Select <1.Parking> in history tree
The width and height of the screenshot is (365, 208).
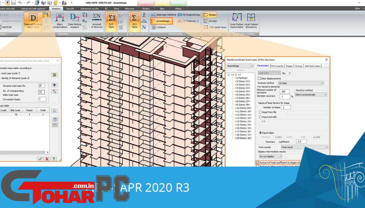tap(241, 78)
